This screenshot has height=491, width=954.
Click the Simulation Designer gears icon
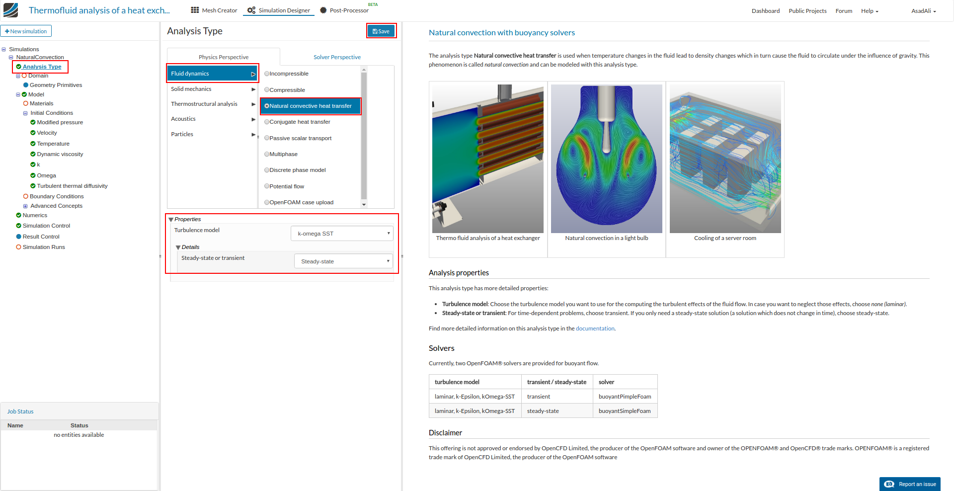click(x=251, y=10)
